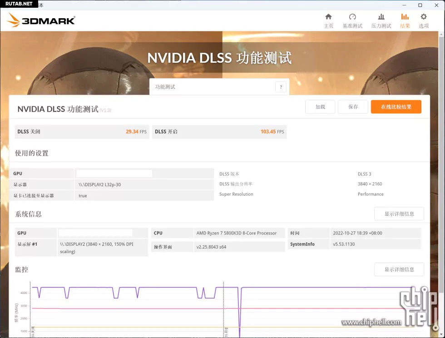Select the DLSS 关闭 29.34 FPS score box
Viewport: 445px width, 338px height.
(x=82, y=132)
